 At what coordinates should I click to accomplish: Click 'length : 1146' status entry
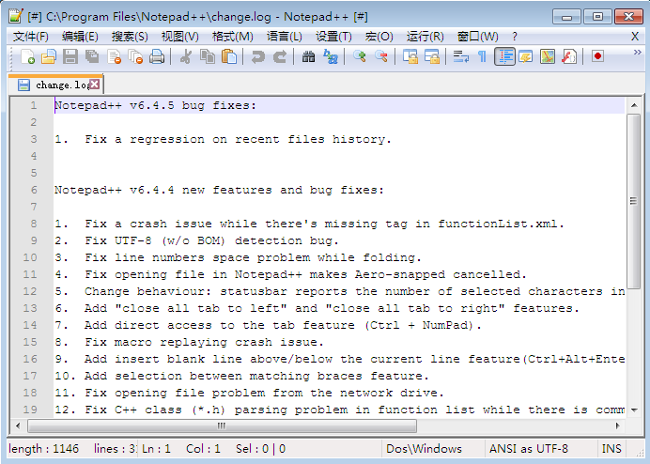43,449
